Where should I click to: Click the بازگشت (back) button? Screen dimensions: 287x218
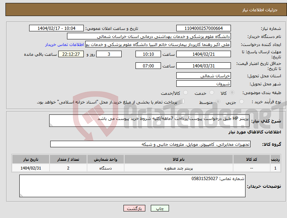[134, 208]
